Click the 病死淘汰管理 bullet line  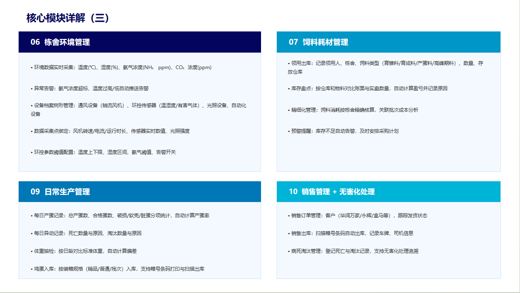pos(353,251)
